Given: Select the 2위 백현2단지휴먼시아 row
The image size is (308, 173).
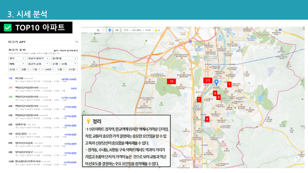Looking at the screenshot, I should coord(42,88).
